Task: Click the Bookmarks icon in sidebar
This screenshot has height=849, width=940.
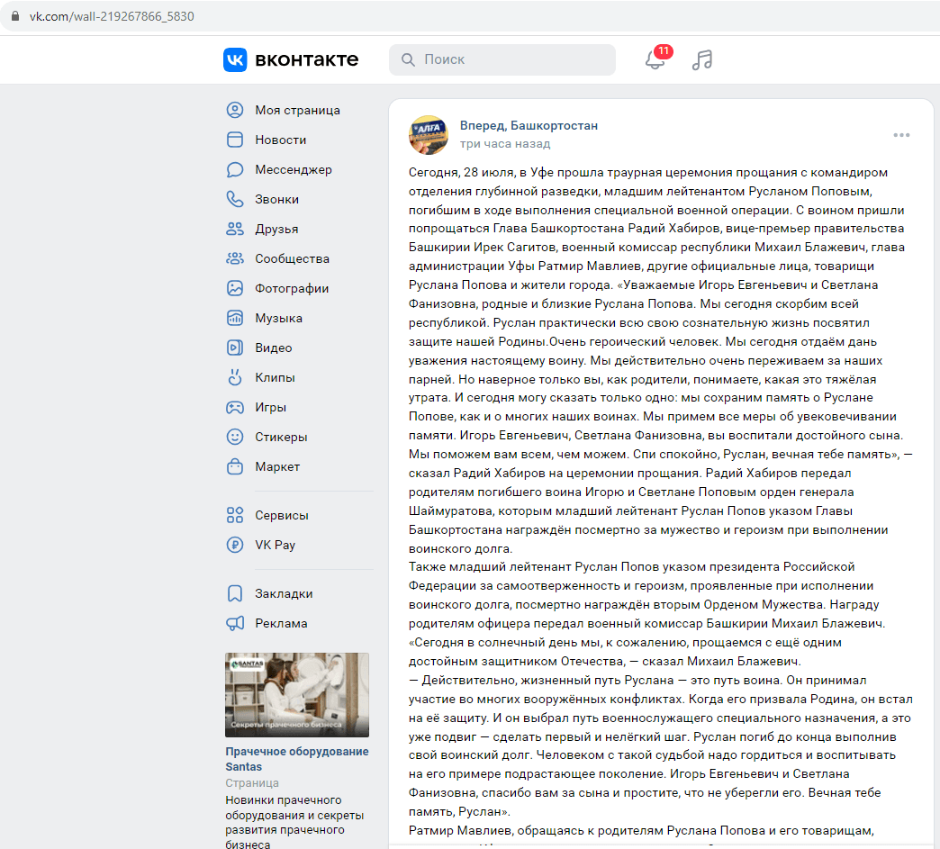Action: 235,593
